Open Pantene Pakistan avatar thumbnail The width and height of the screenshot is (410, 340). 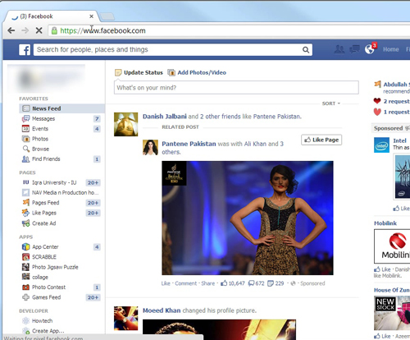[x=150, y=148]
